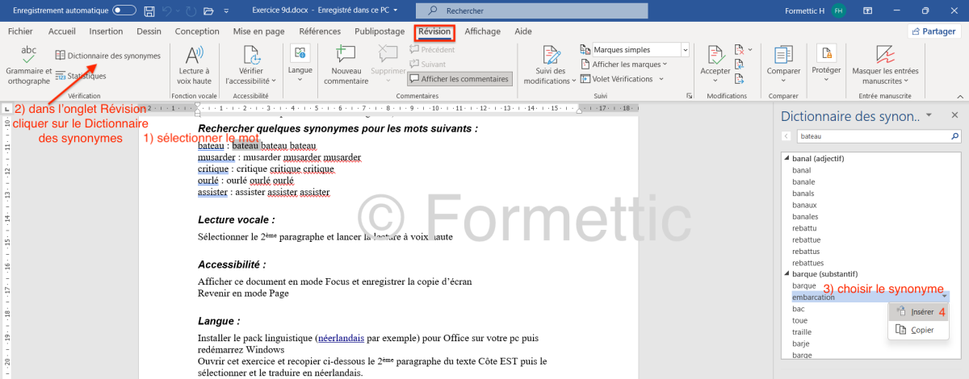
Task: Open the Statistiques word count
Action: click(x=81, y=76)
